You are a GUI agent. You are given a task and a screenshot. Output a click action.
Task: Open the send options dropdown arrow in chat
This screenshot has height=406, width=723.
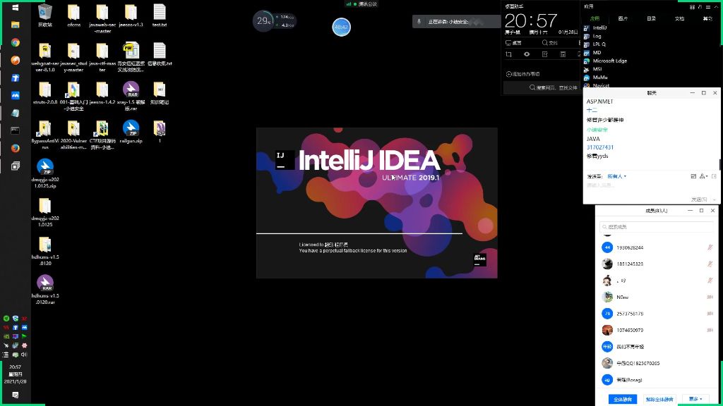[x=715, y=199]
